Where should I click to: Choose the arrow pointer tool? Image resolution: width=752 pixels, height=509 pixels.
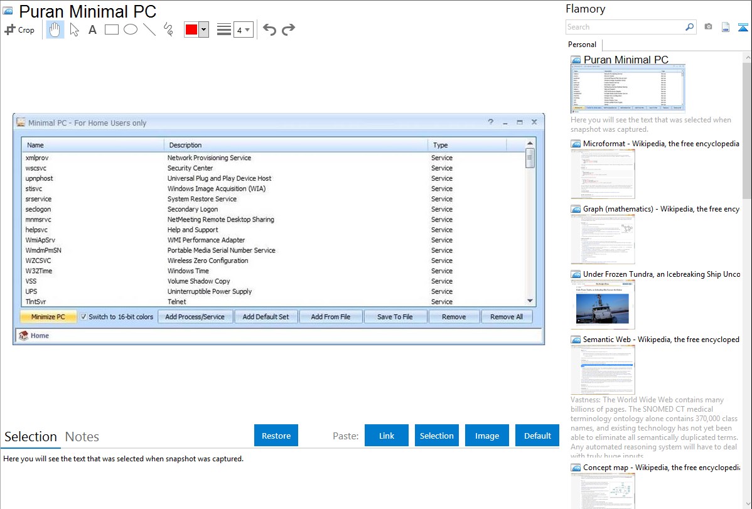point(74,29)
